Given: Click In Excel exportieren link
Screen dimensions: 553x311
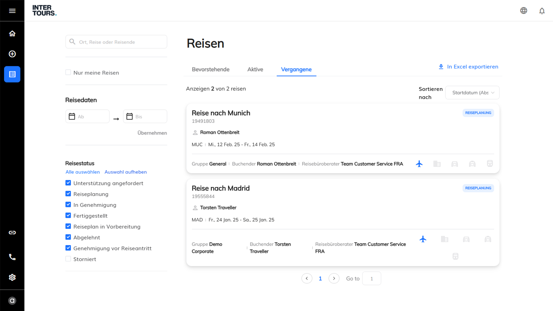Looking at the screenshot, I should coord(468,67).
